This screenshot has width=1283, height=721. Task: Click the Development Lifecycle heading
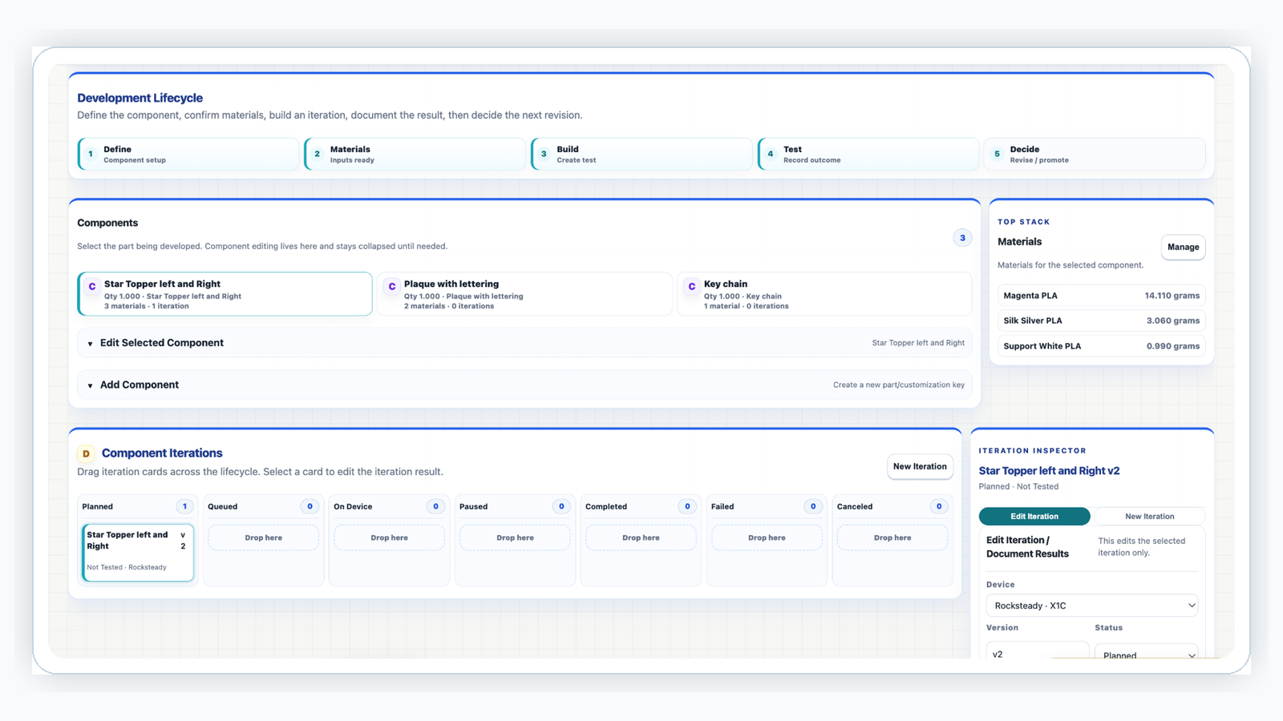click(140, 98)
